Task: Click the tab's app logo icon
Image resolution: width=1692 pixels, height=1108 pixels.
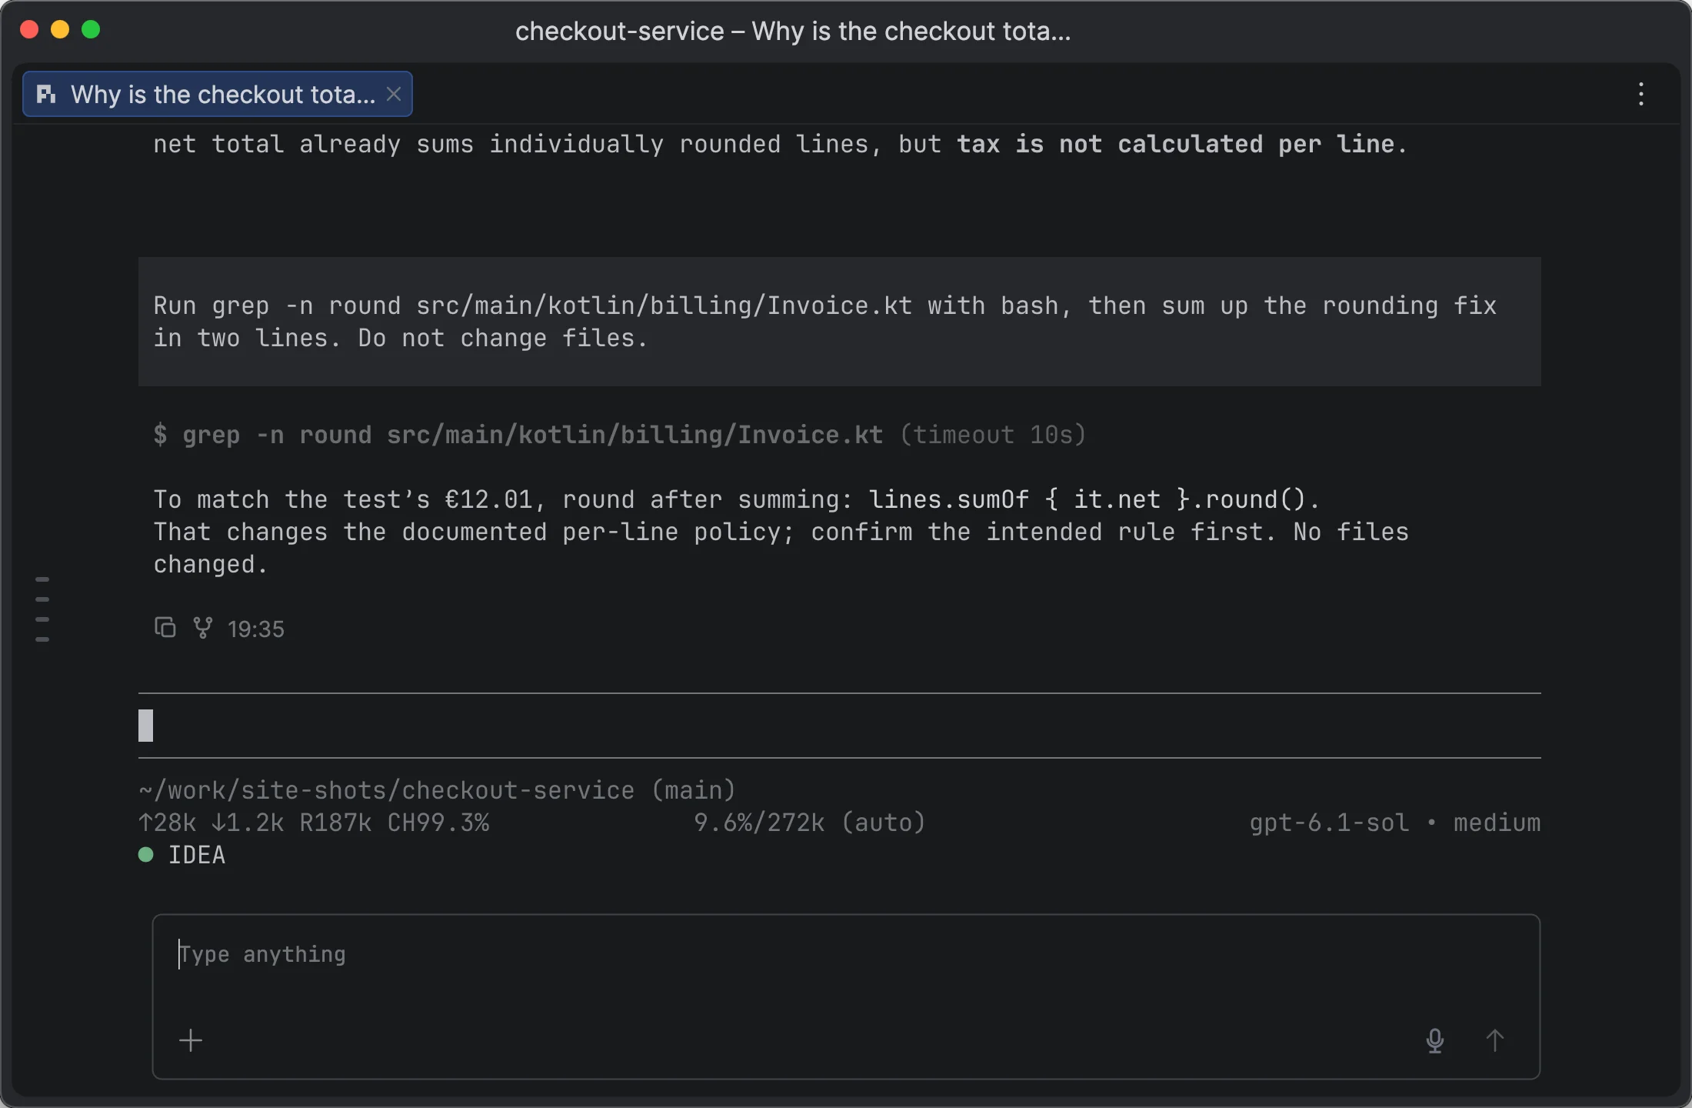Action: click(x=46, y=94)
